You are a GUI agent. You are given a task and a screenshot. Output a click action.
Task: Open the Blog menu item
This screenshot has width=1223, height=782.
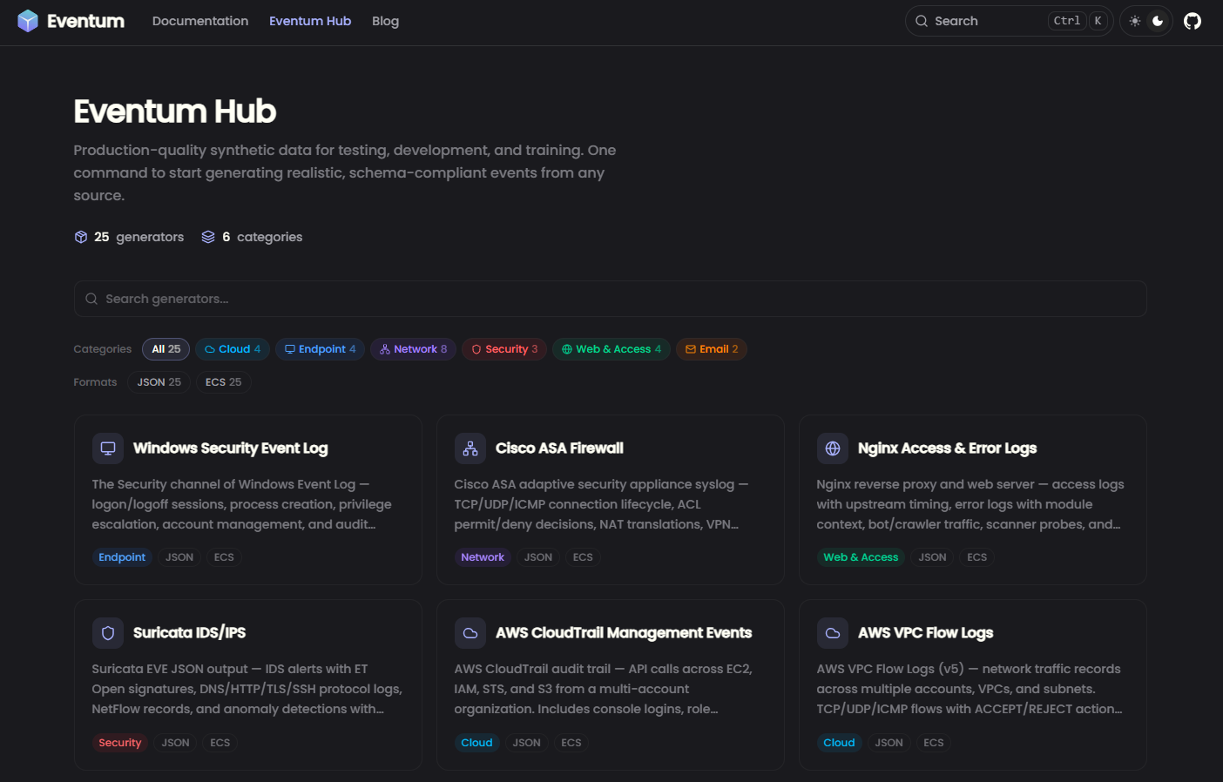click(385, 20)
